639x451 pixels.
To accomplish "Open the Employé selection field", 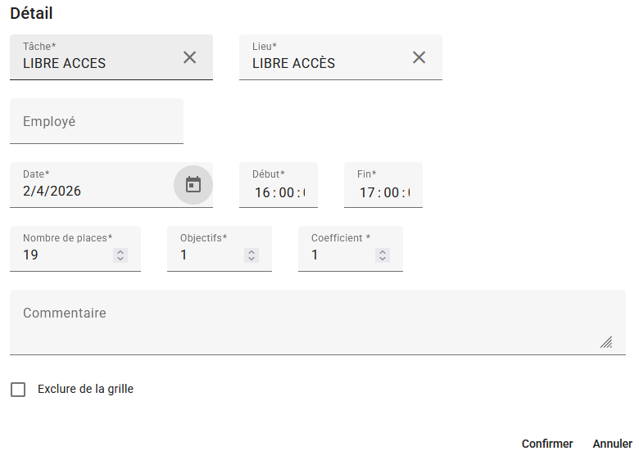I will click(97, 121).
